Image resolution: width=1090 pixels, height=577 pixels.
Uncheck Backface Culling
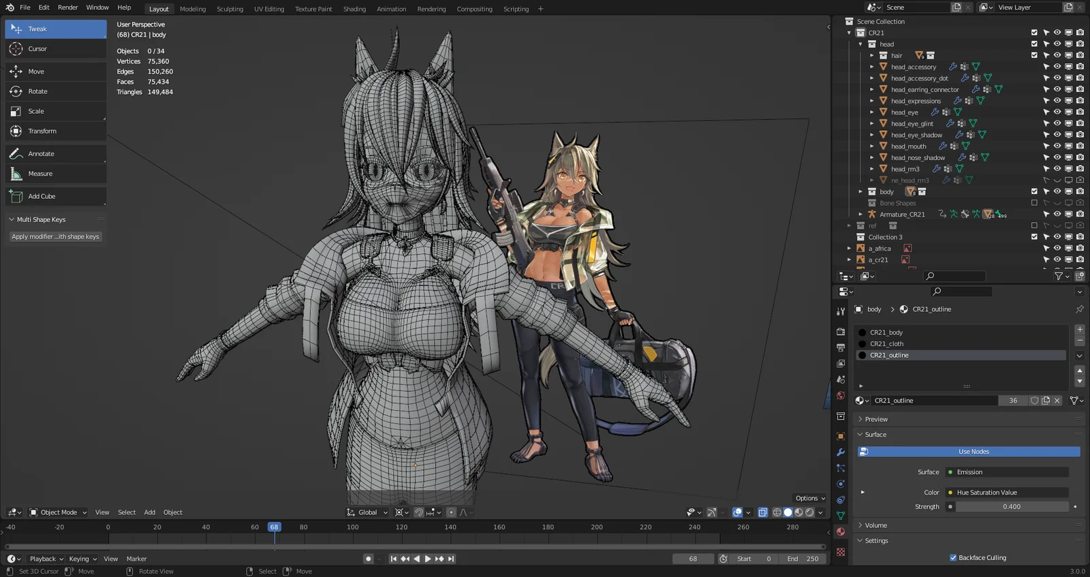[954, 558]
